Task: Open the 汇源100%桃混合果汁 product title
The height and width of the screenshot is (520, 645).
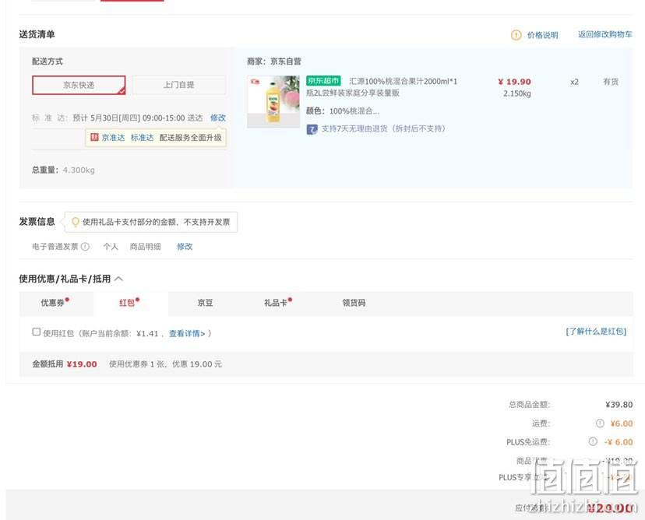Action: pyautogui.click(x=382, y=87)
